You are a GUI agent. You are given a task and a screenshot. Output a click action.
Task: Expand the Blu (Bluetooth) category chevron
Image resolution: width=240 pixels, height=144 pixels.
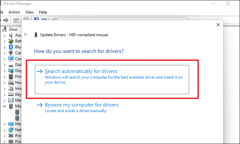coord(4,47)
